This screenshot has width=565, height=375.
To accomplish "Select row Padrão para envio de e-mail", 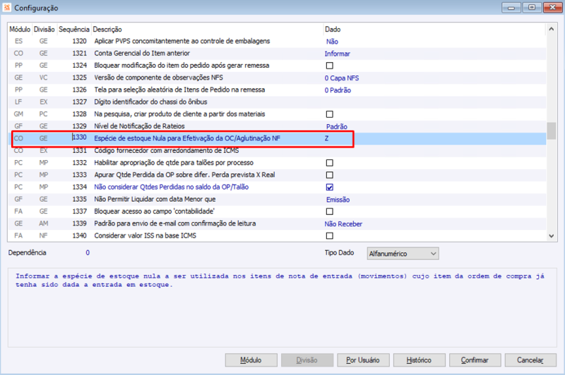I will click(x=277, y=223).
